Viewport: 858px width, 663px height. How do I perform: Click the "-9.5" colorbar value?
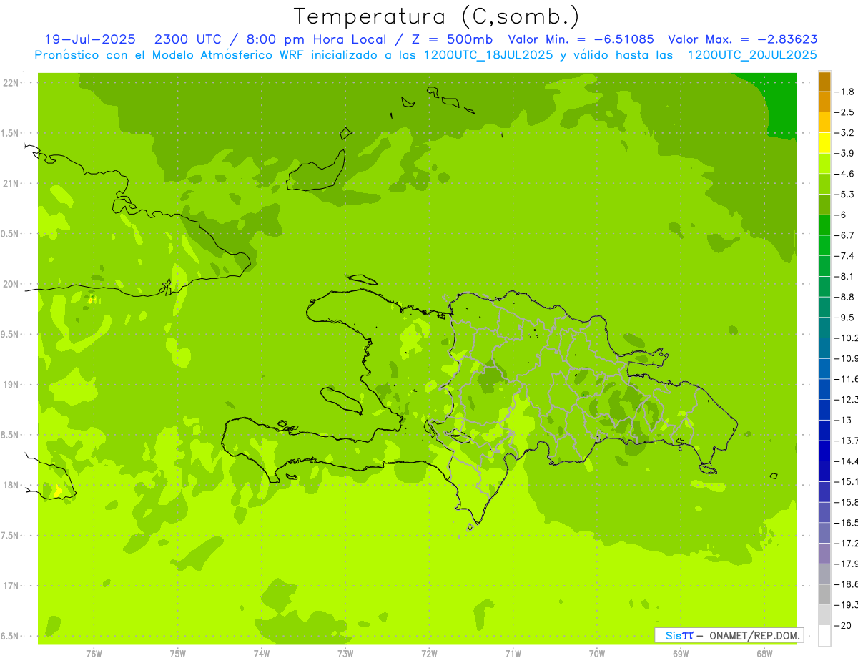point(845,318)
